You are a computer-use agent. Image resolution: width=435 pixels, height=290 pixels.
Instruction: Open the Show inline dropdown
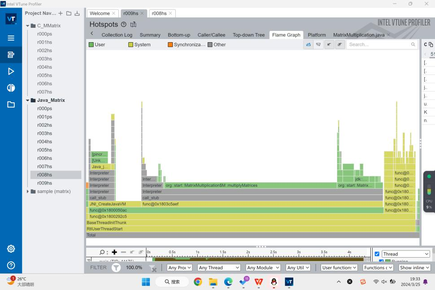point(414,268)
